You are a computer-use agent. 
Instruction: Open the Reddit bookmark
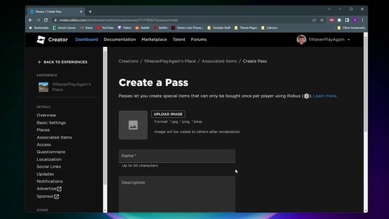point(142,28)
